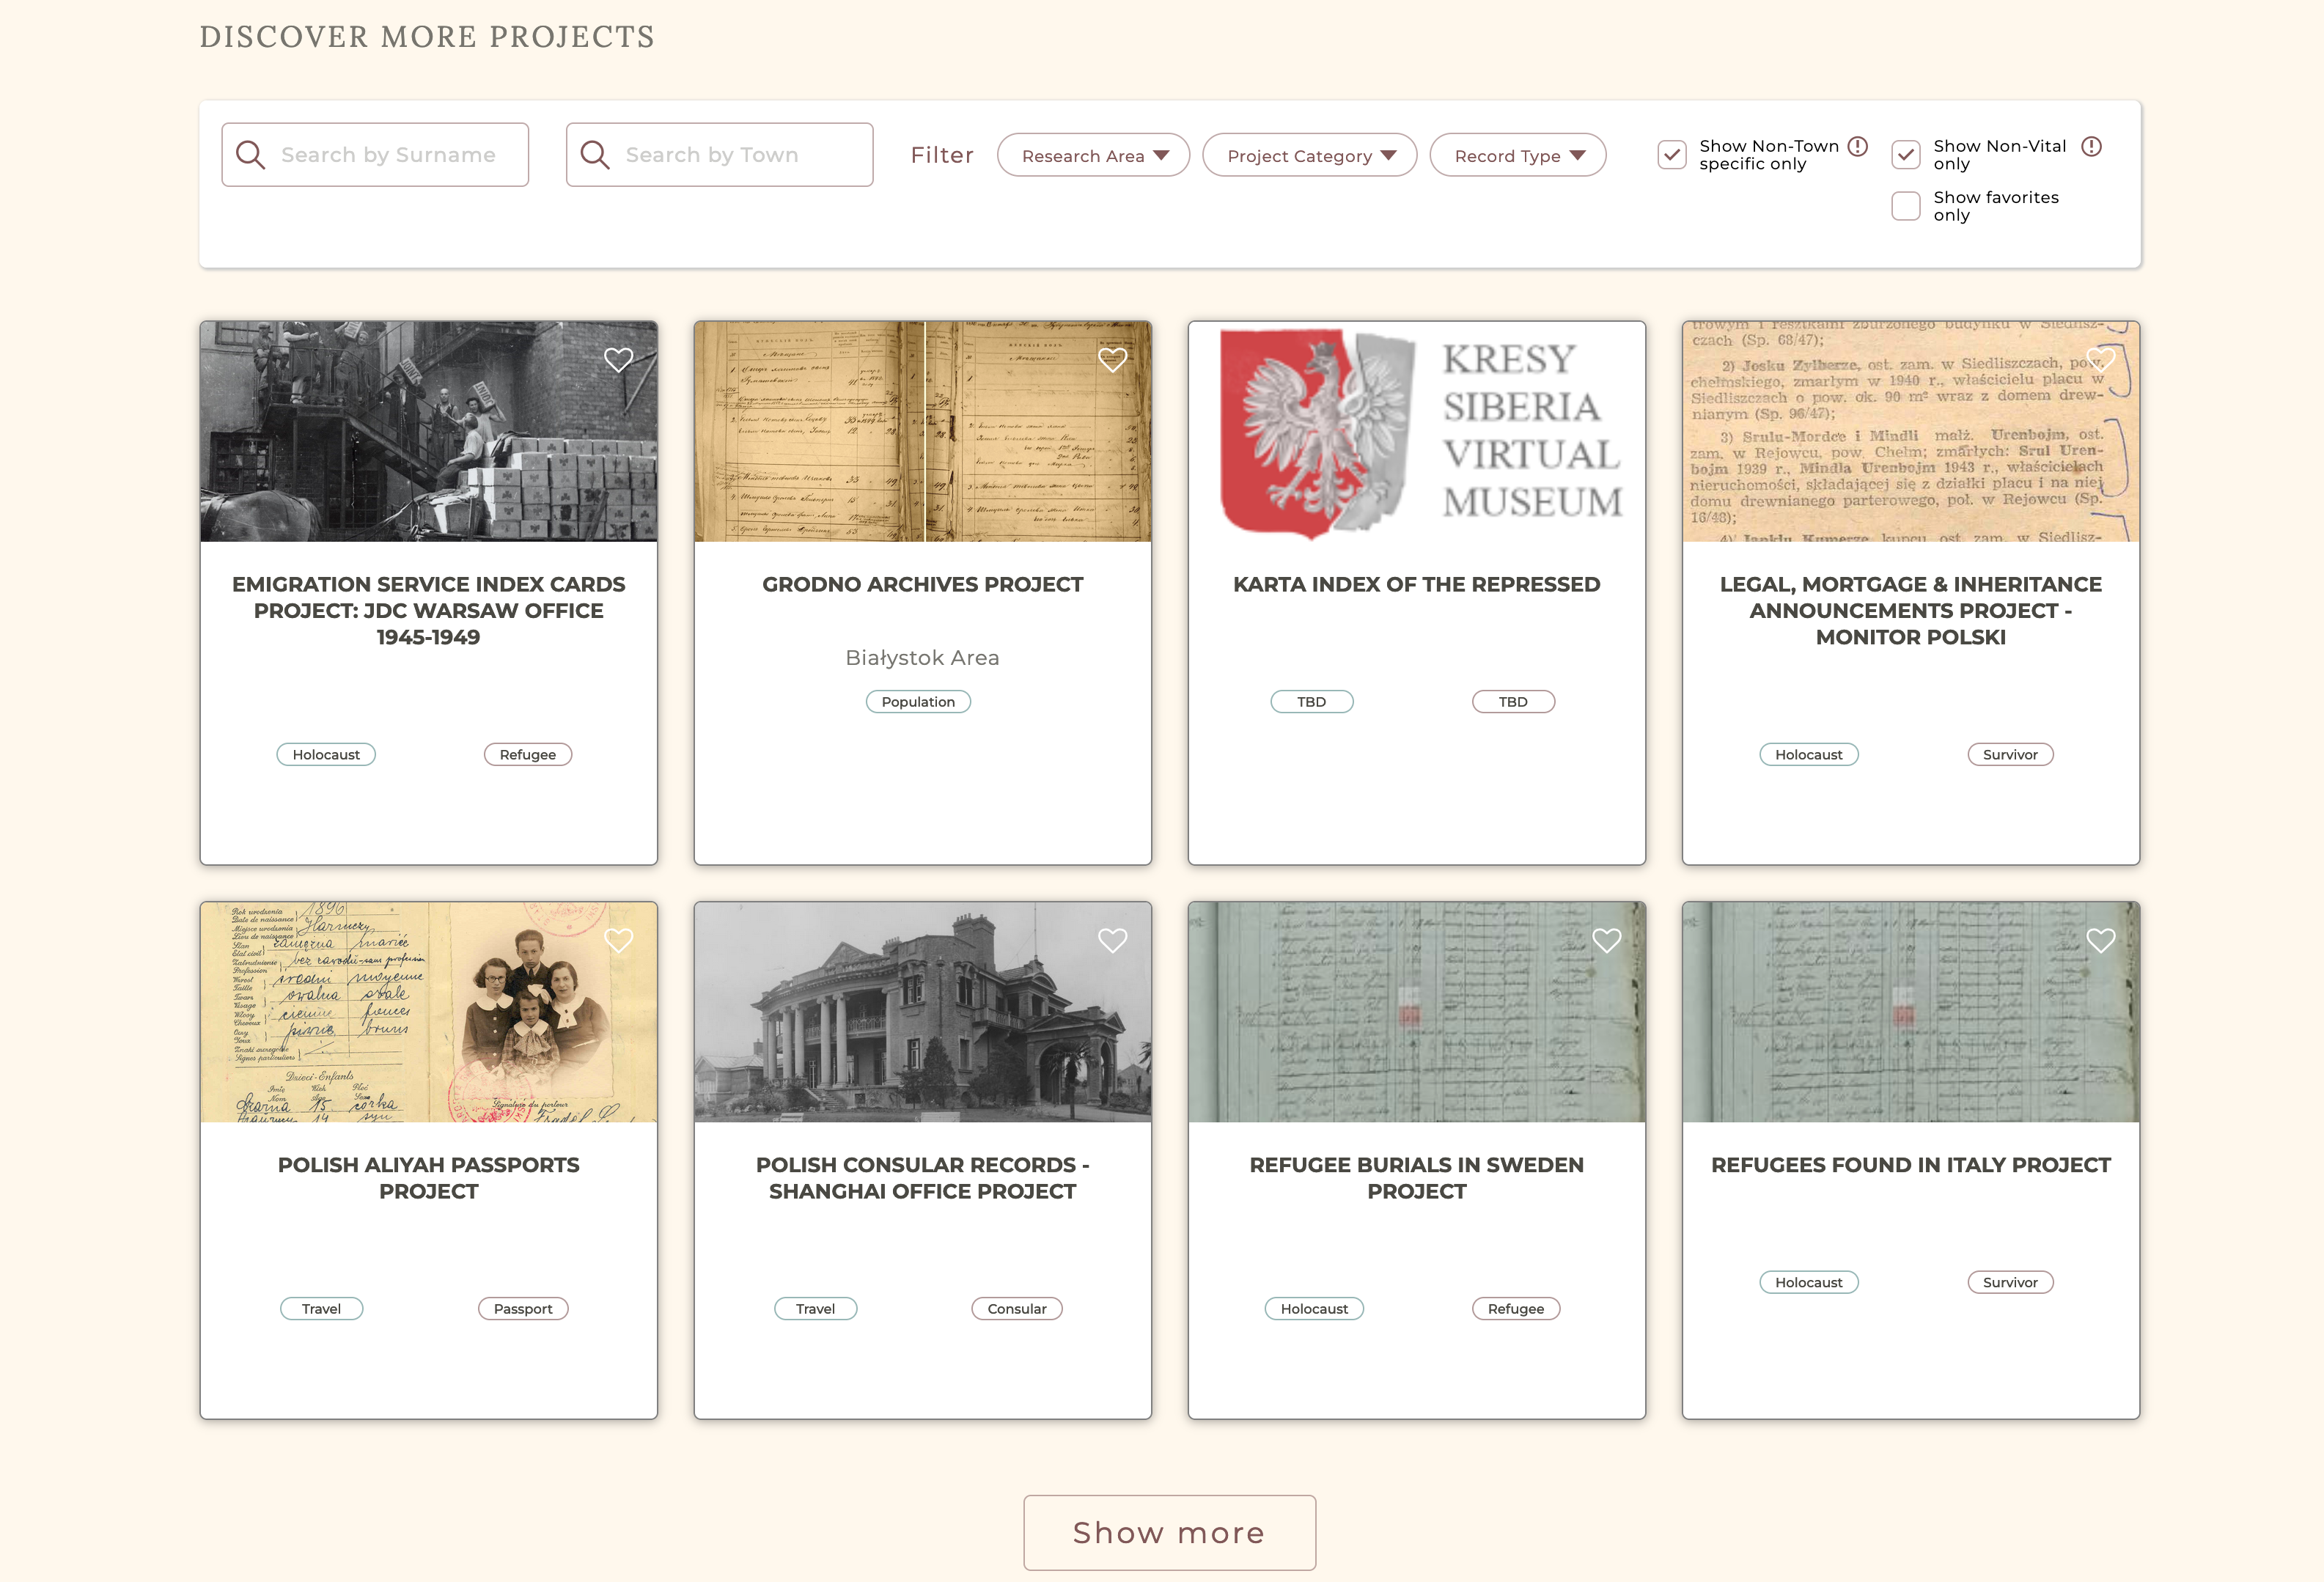Open the Project Category dropdown
Screen dimensions: 2324x1582
point(1309,156)
